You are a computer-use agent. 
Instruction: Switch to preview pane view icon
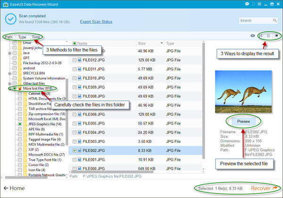point(276,35)
